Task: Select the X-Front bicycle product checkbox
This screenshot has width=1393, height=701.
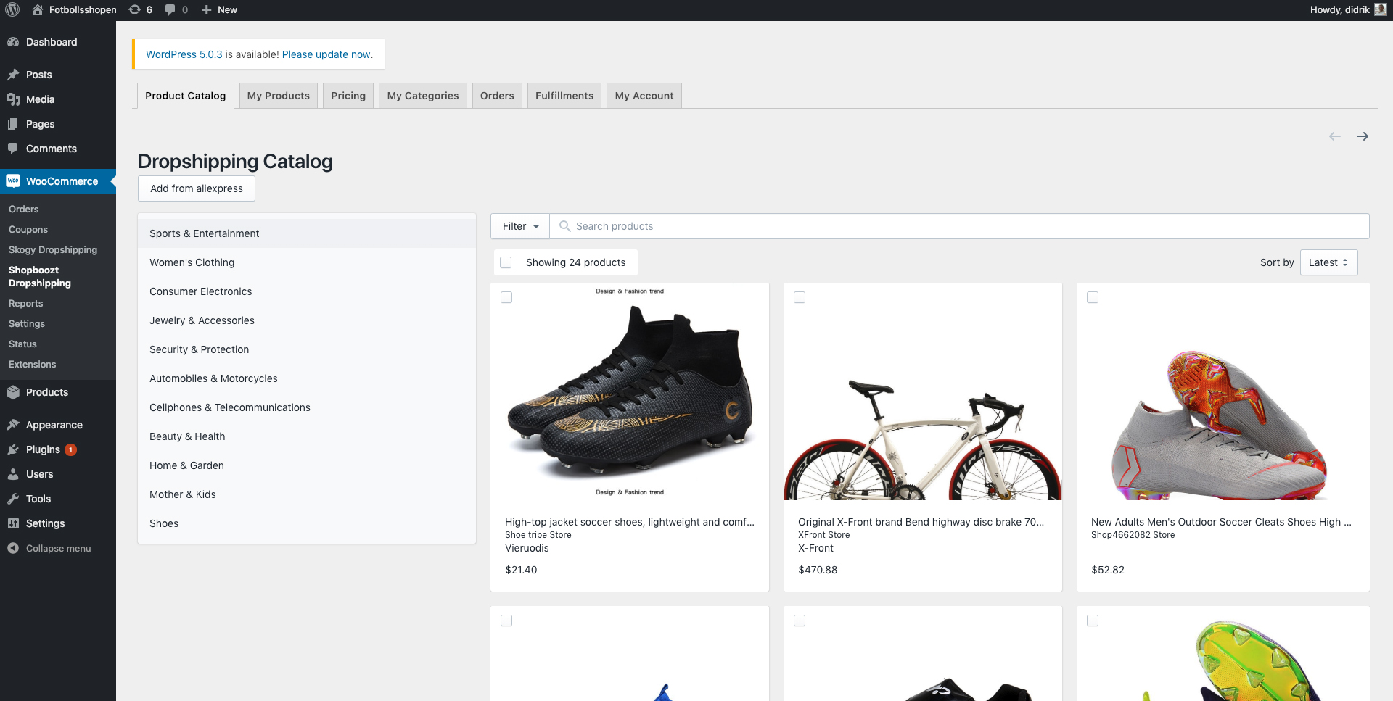Action: pos(800,297)
